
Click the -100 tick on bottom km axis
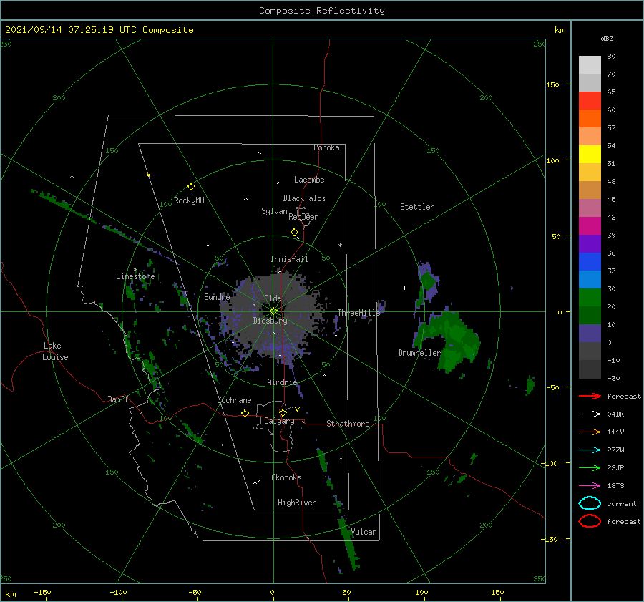point(118,592)
